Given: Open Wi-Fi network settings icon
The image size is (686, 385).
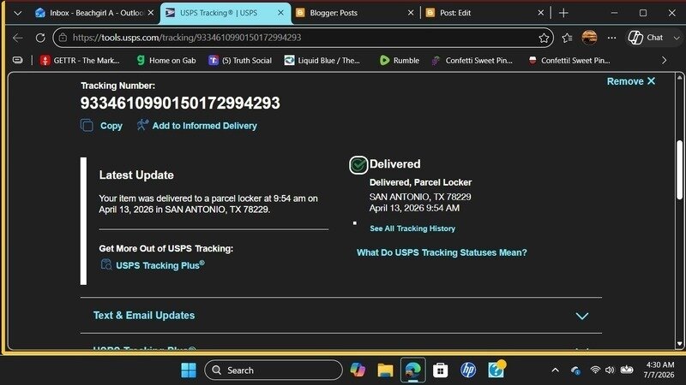Looking at the screenshot, I should [x=595, y=370].
